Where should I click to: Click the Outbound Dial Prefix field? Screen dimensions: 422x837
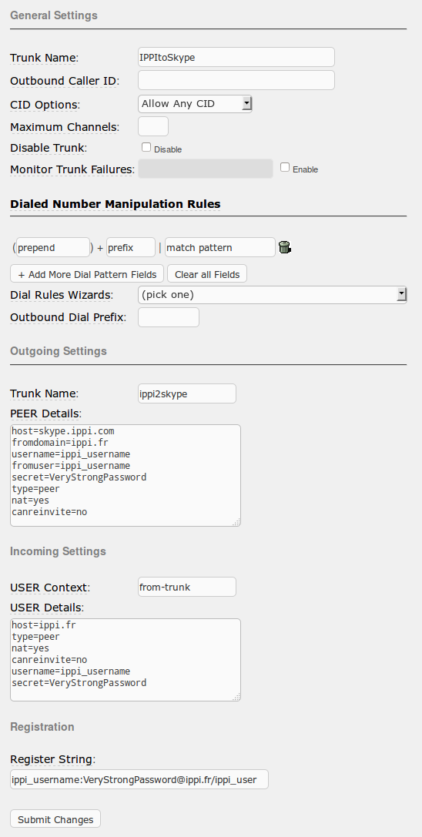coord(169,317)
